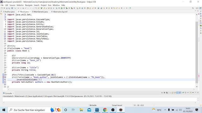Close the Book.java editor tab
Screen dimensions: 202x113
point(30,12)
